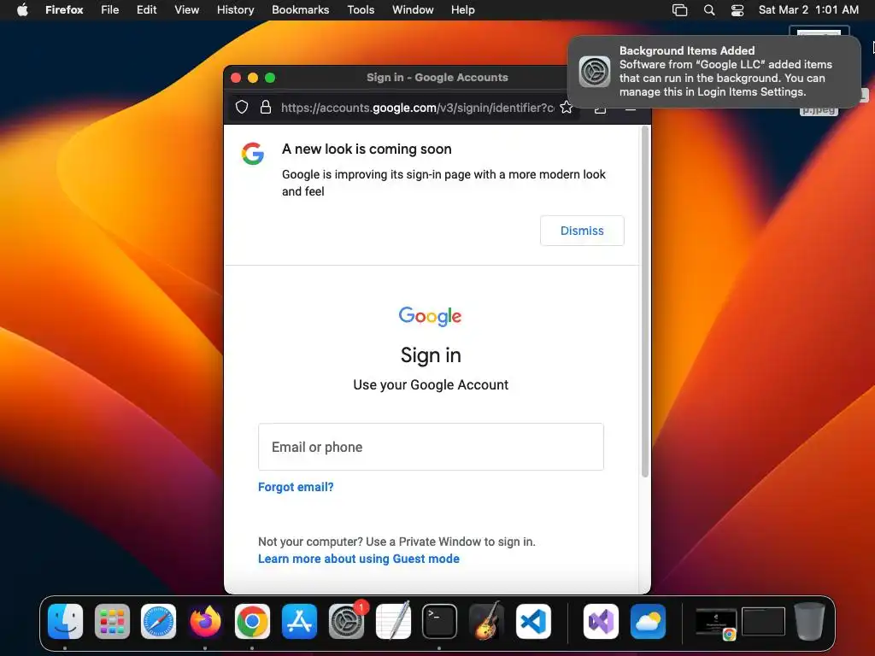Click the Sign in heading text
Screen dimensions: 875x656
pyautogui.click(x=431, y=355)
